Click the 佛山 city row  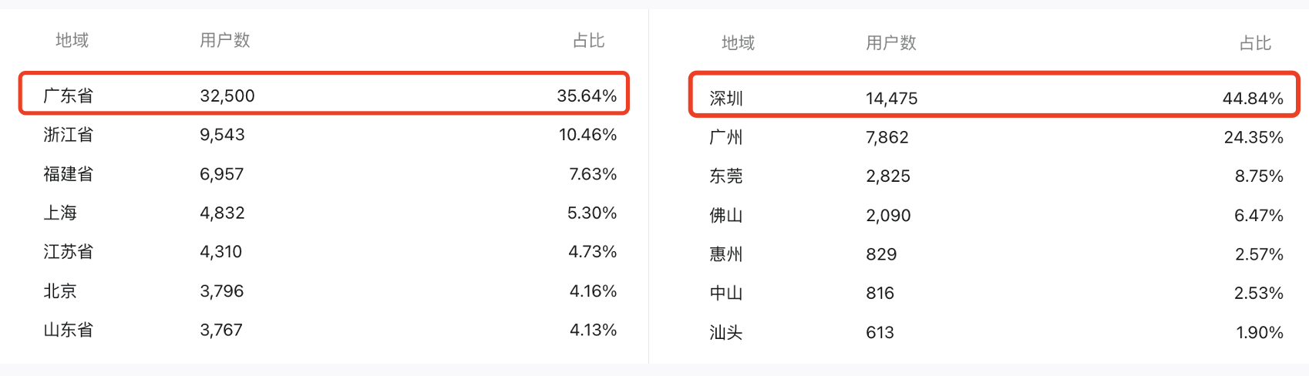pos(726,216)
